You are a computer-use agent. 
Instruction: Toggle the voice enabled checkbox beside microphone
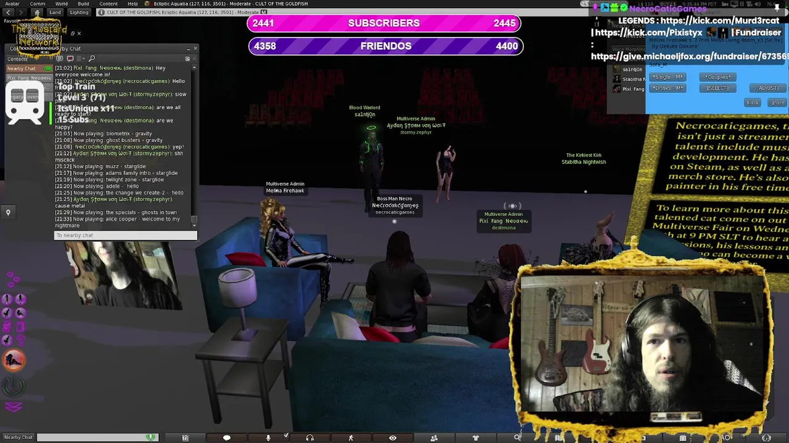[x=286, y=436]
